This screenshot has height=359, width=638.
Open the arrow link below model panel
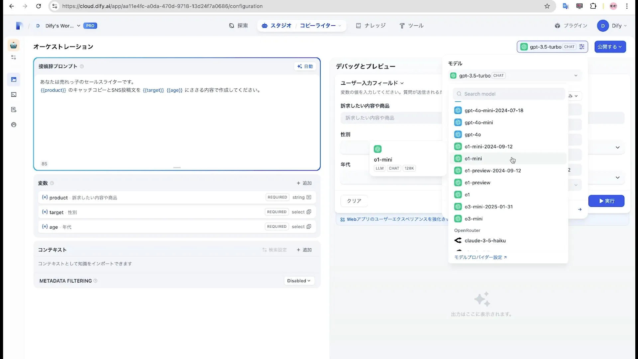pyautogui.click(x=580, y=209)
